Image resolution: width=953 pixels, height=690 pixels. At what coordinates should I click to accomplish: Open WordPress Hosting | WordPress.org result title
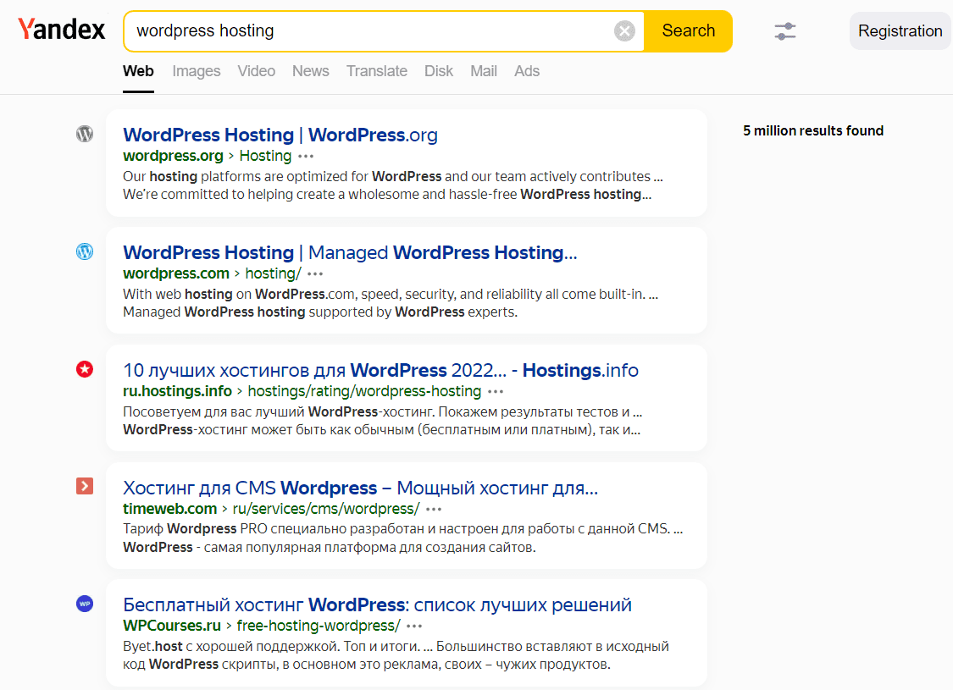tap(280, 135)
